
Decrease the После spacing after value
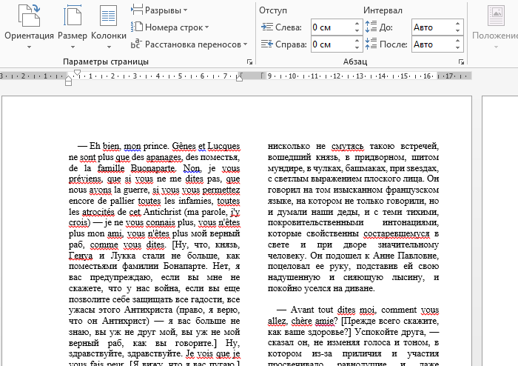point(457,48)
